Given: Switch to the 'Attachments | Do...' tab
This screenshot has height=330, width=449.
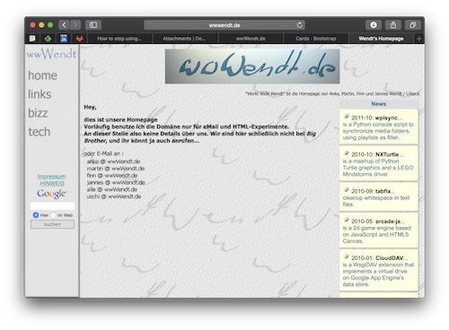Looking at the screenshot, I should click(184, 39).
